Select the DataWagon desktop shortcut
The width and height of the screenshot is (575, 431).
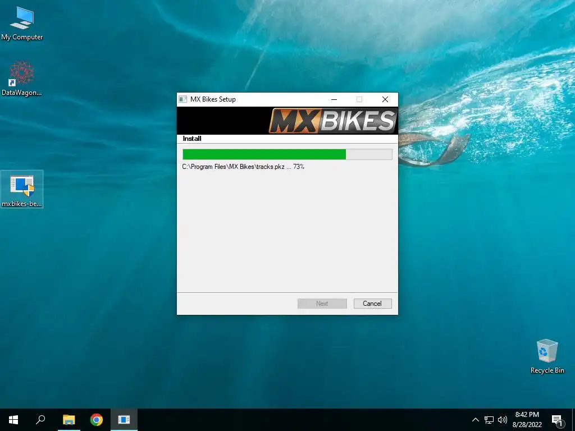click(x=22, y=79)
